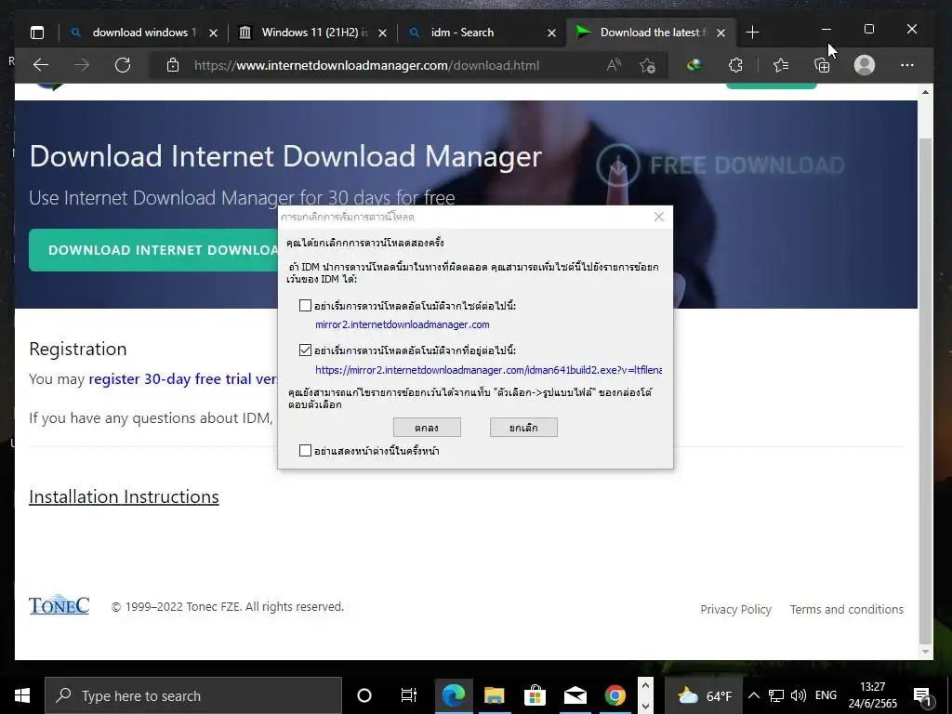Click the taskbar search box
Viewport: 952px width, 714px height.
[x=193, y=695]
